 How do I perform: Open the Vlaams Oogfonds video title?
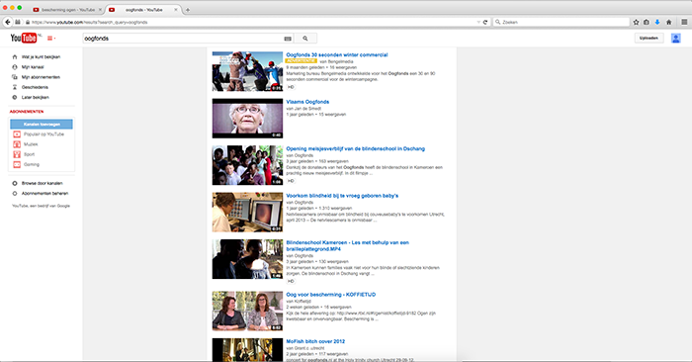(x=307, y=102)
